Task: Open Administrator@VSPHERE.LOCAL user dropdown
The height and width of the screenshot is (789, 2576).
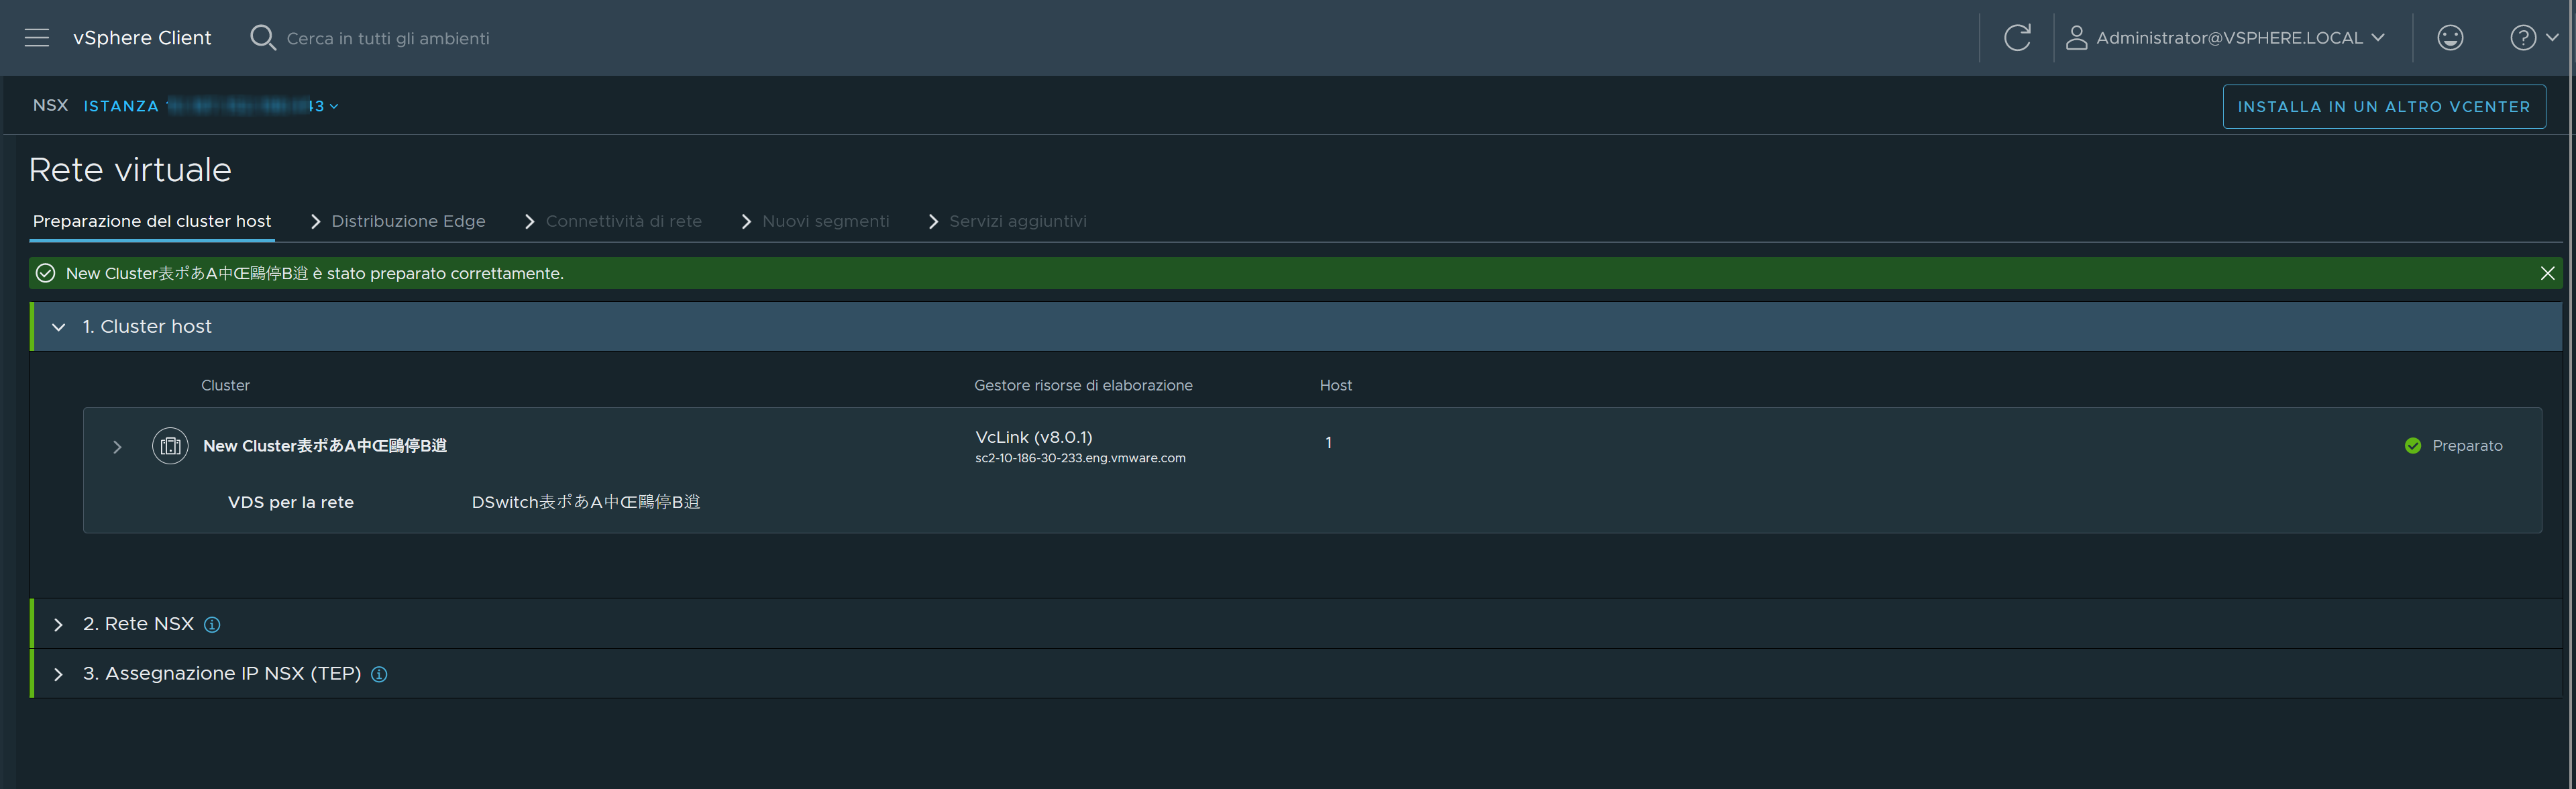Action: click(2240, 38)
